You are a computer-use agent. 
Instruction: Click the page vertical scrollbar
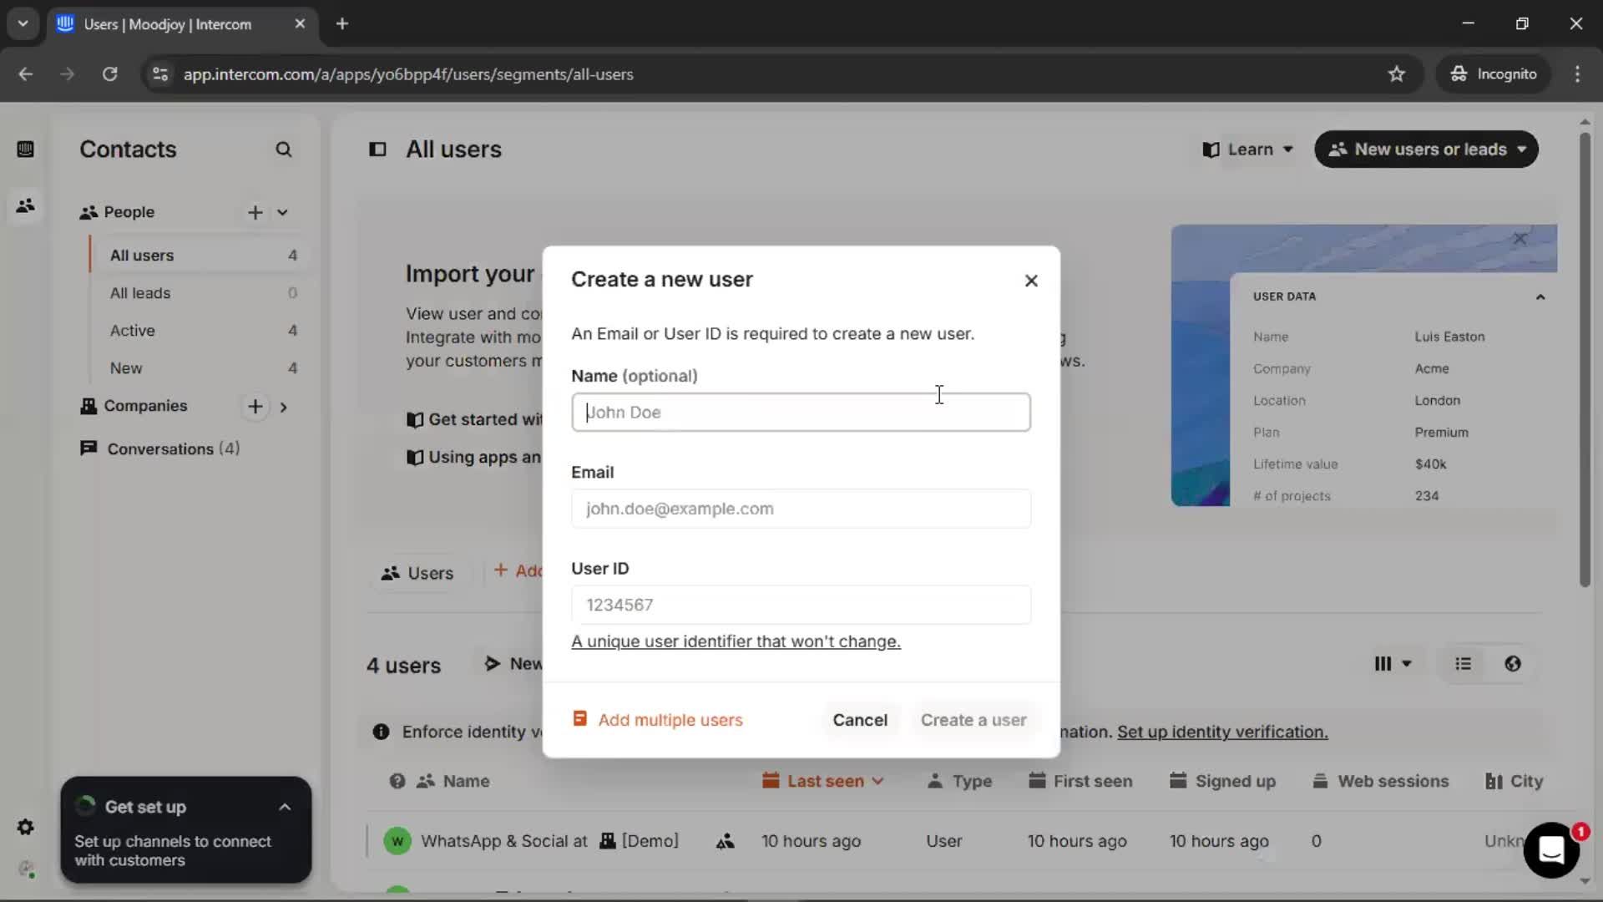[x=1585, y=359]
